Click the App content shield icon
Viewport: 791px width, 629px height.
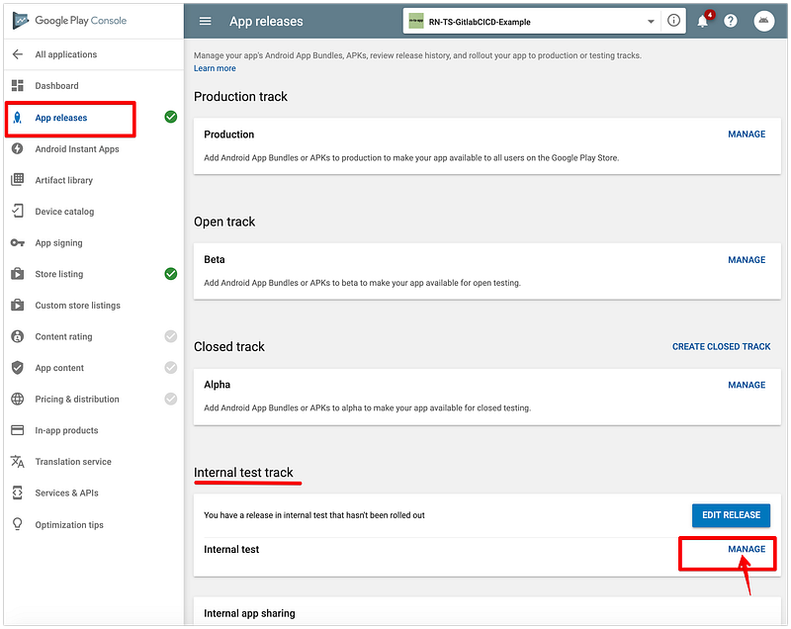pyautogui.click(x=18, y=368)
